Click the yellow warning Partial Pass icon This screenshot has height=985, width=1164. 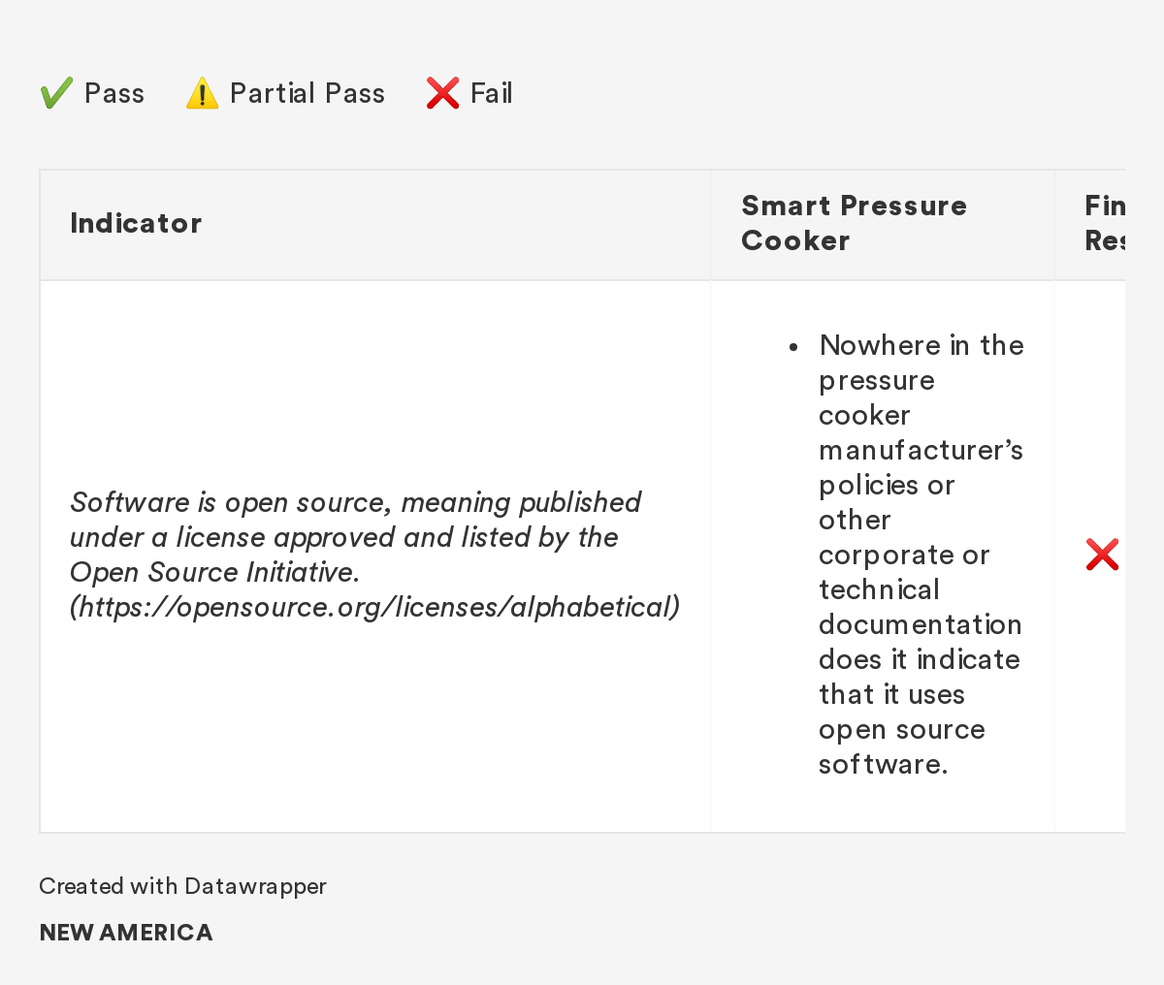(x=202, y=94)
